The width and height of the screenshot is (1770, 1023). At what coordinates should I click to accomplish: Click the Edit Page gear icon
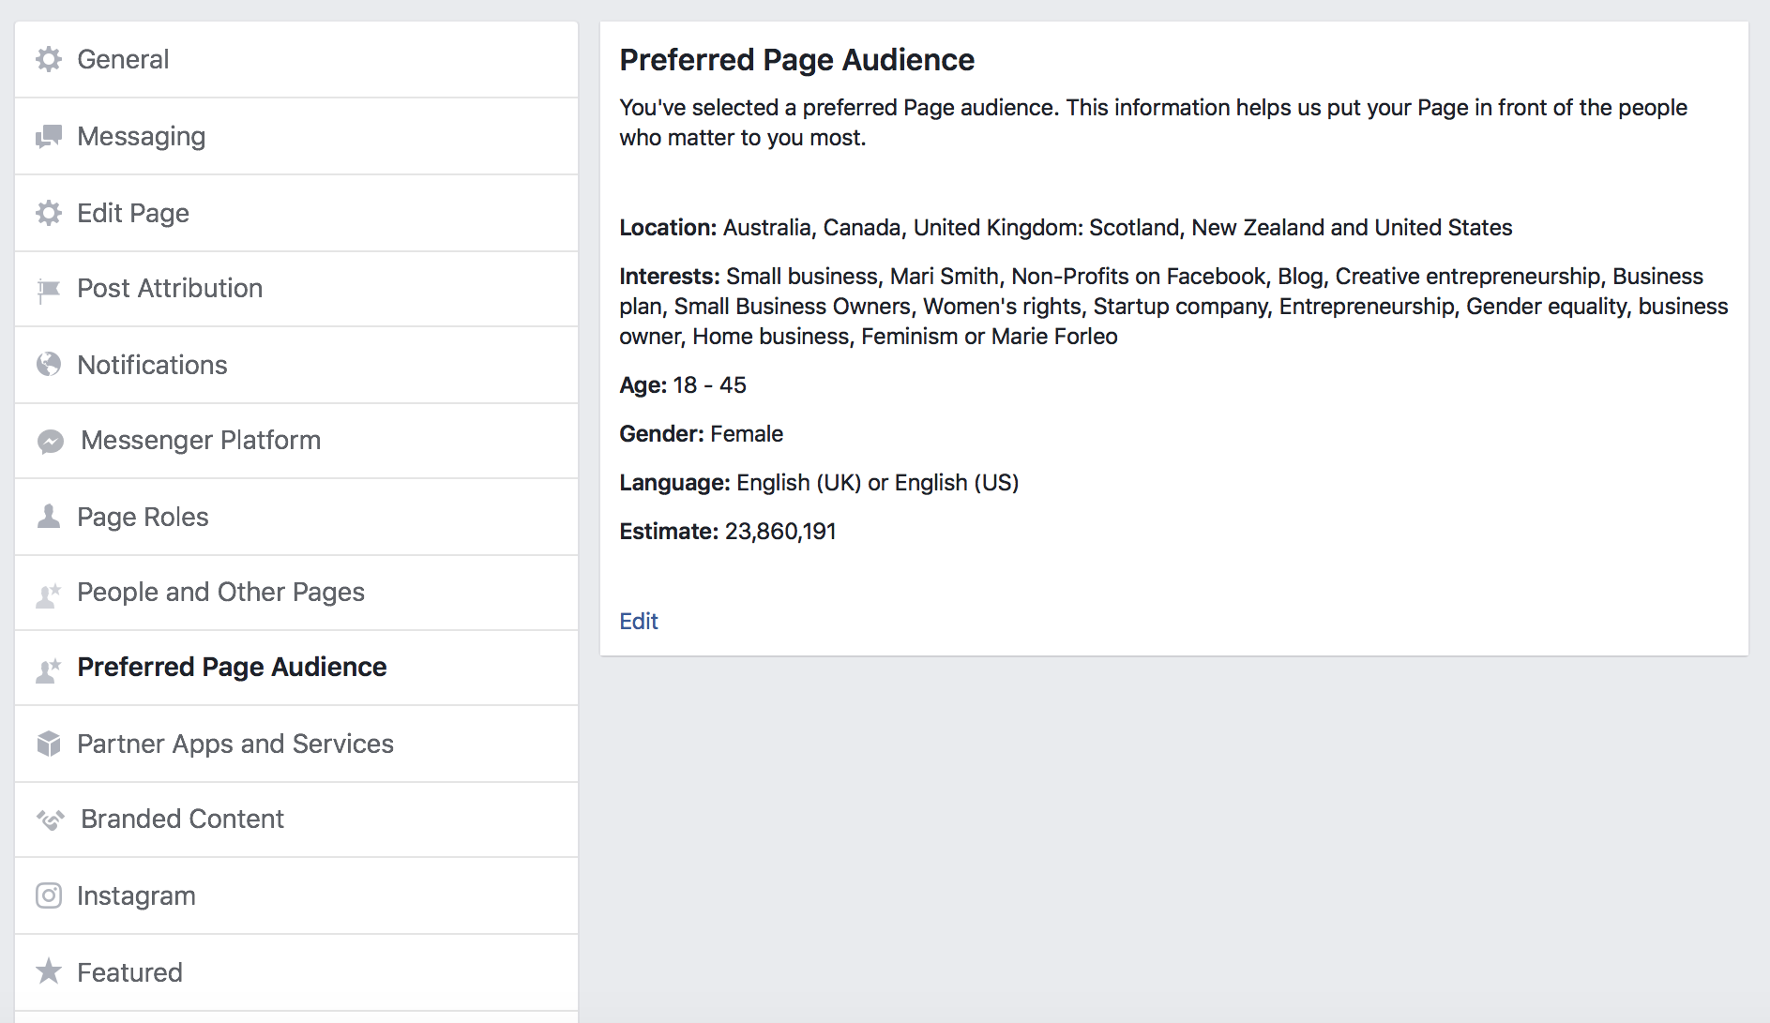click(49, 213)
